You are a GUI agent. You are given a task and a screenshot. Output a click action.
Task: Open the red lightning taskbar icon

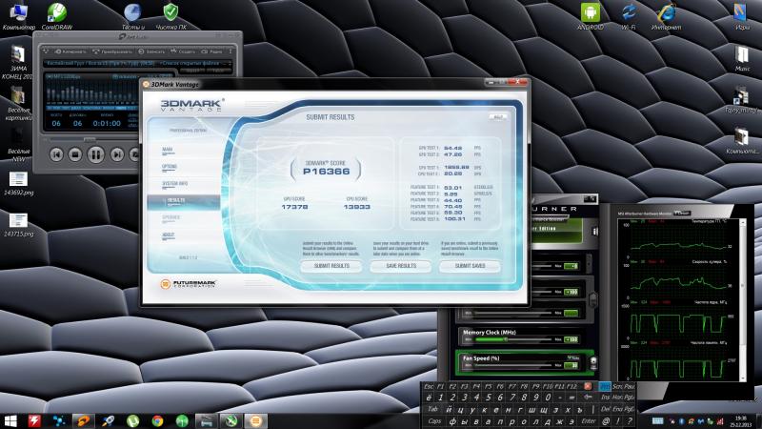click(x=34, y=420)
